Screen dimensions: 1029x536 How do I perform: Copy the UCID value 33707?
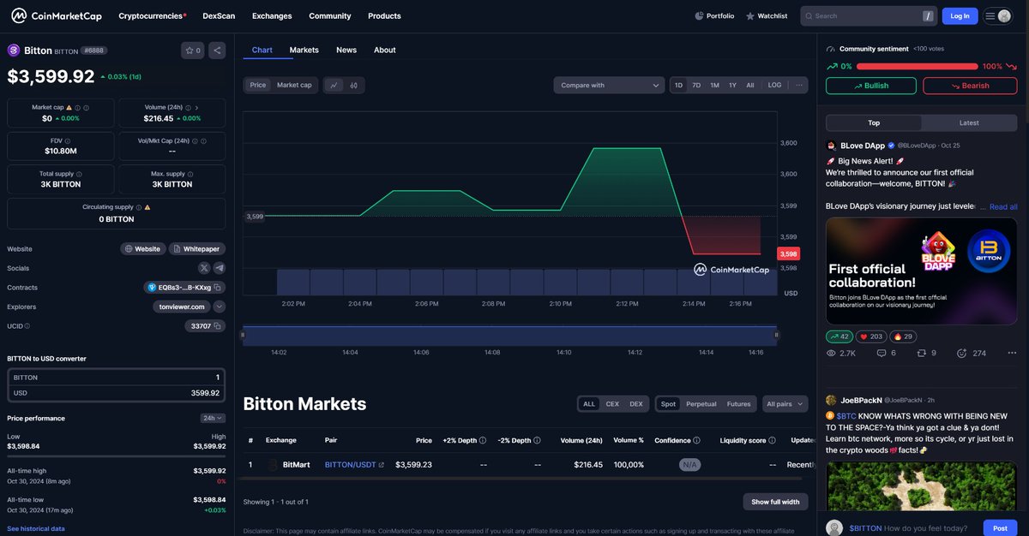point(217,326)
